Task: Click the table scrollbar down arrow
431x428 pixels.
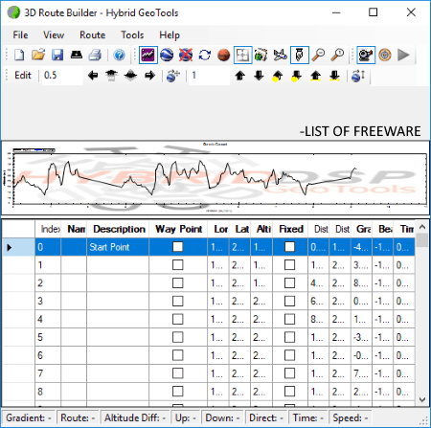Action: coord(422,399)
